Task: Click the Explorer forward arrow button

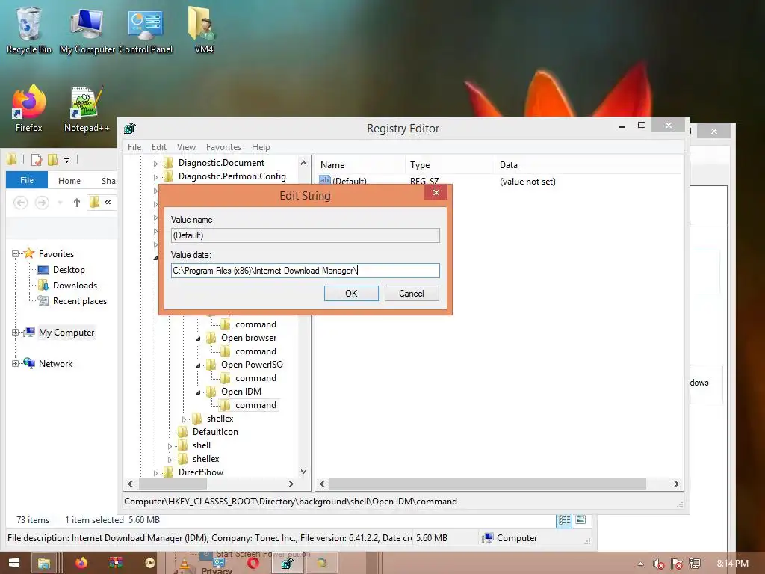Action: pyautogui.click(x=42, y=202)
